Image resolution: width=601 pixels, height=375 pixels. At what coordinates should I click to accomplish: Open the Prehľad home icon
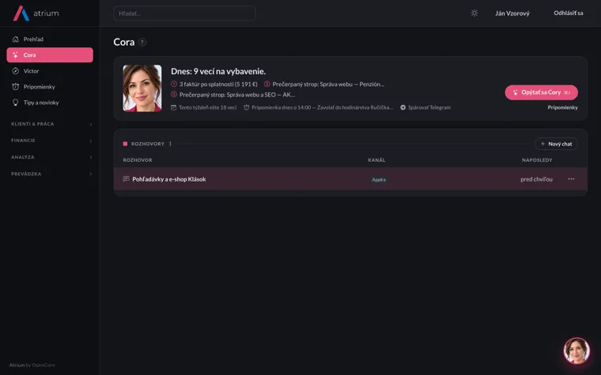[15, 39]
